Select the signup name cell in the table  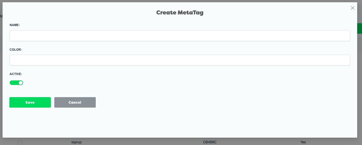76,142
